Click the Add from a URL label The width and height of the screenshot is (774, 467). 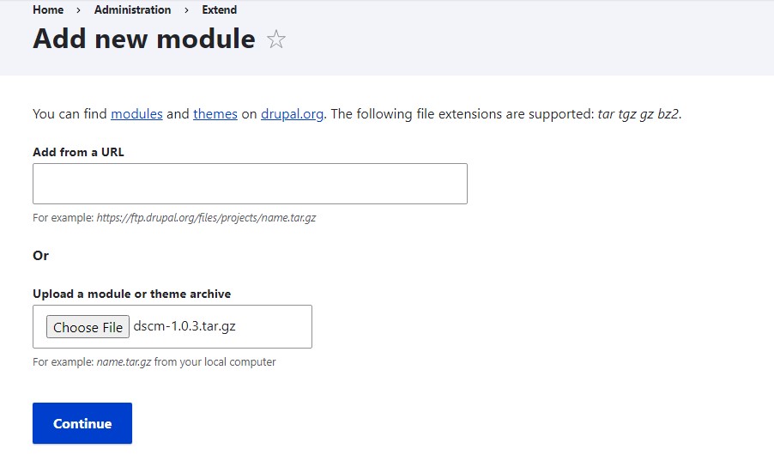[x=78, y=152]
